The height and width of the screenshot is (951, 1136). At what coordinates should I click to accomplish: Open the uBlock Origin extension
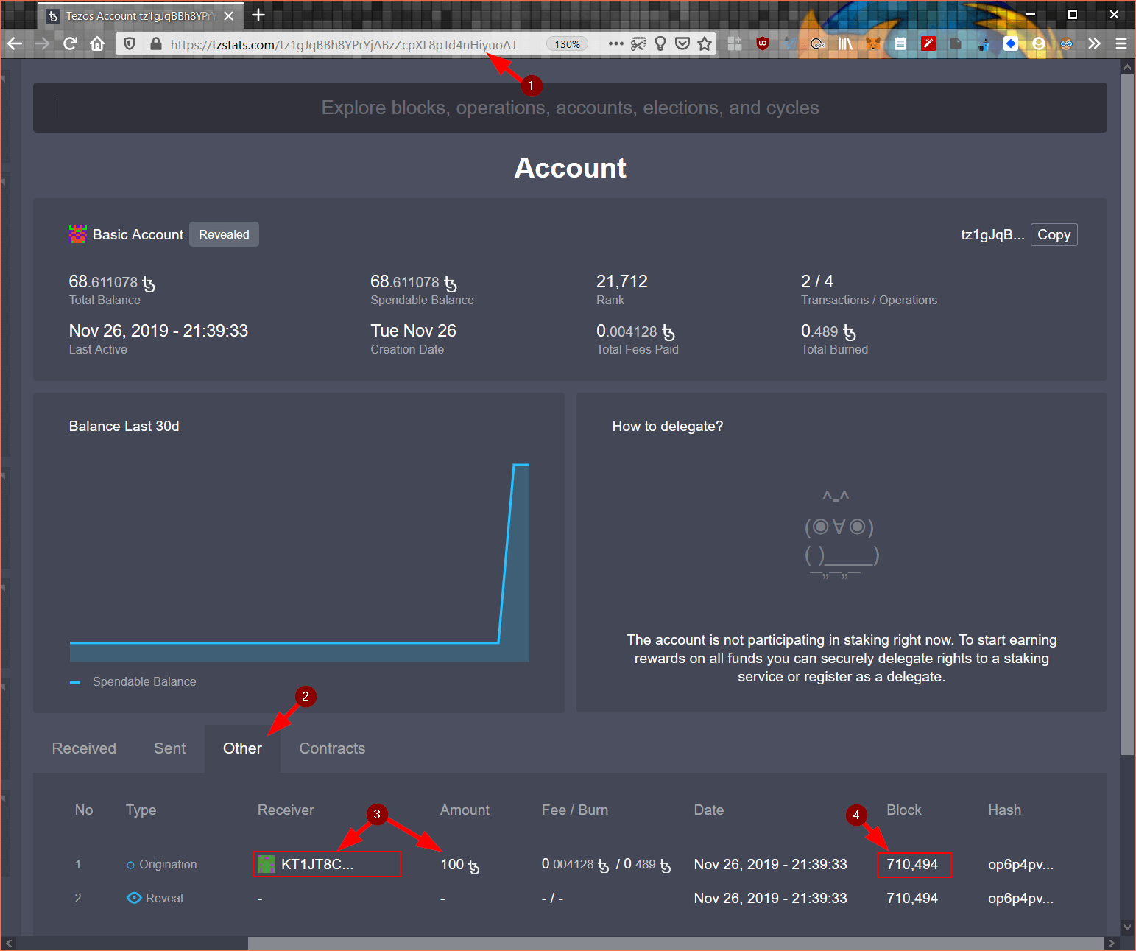click(763, 43)
